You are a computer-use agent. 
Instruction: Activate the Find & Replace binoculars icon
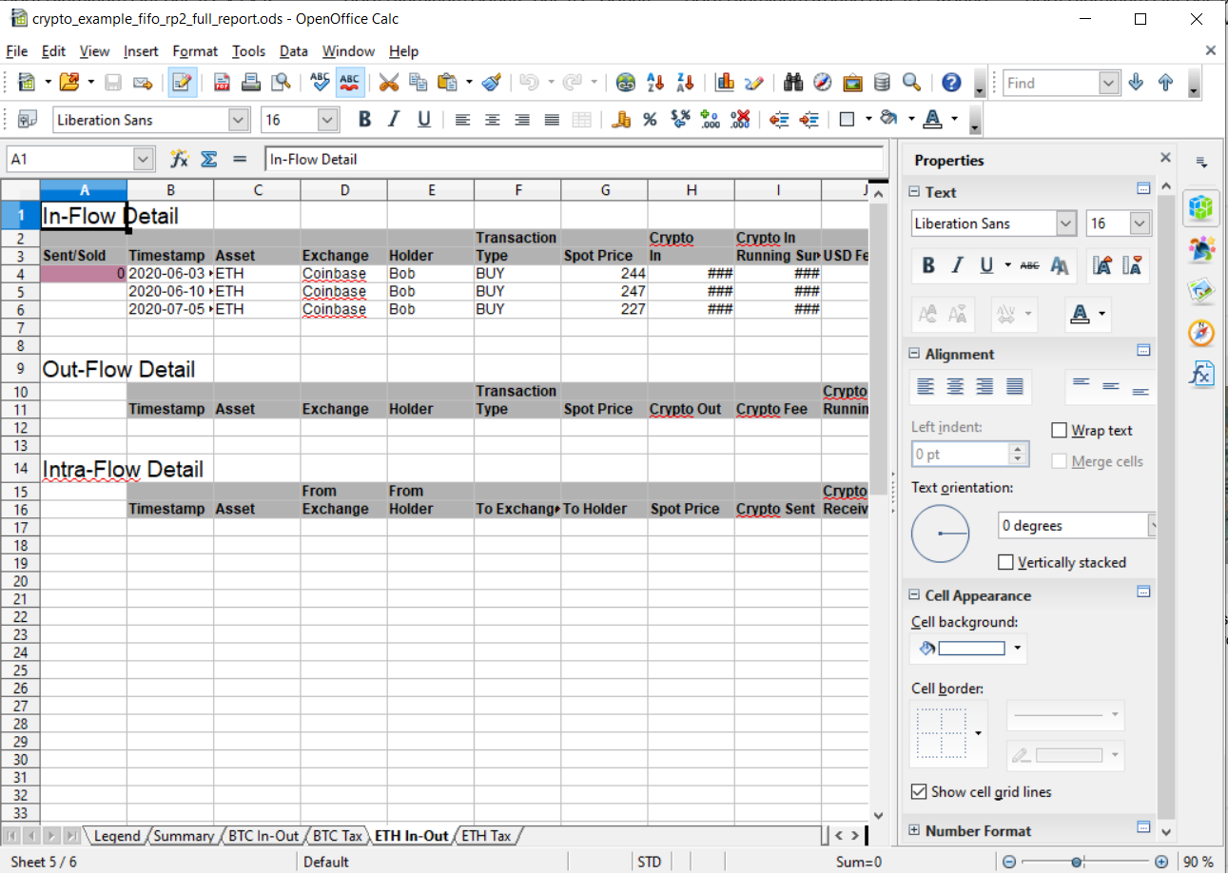click(792, 83)
